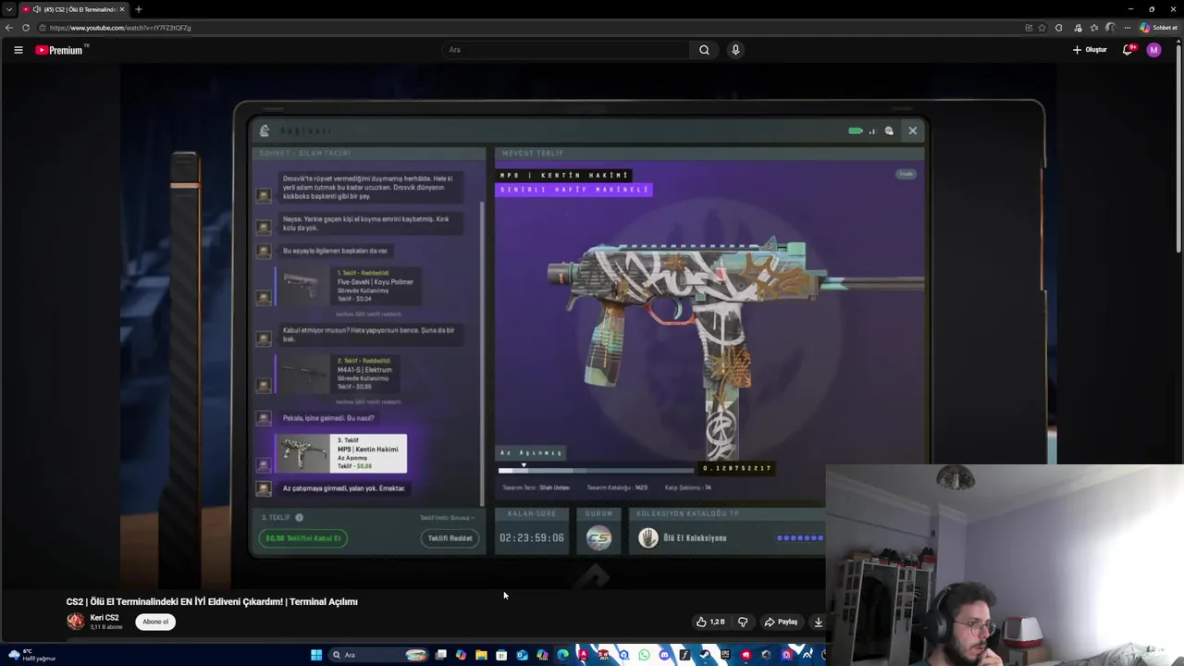Open the Windows Start menu
This screenshot has width=1184, height=666.
click(x=316, y=655)
